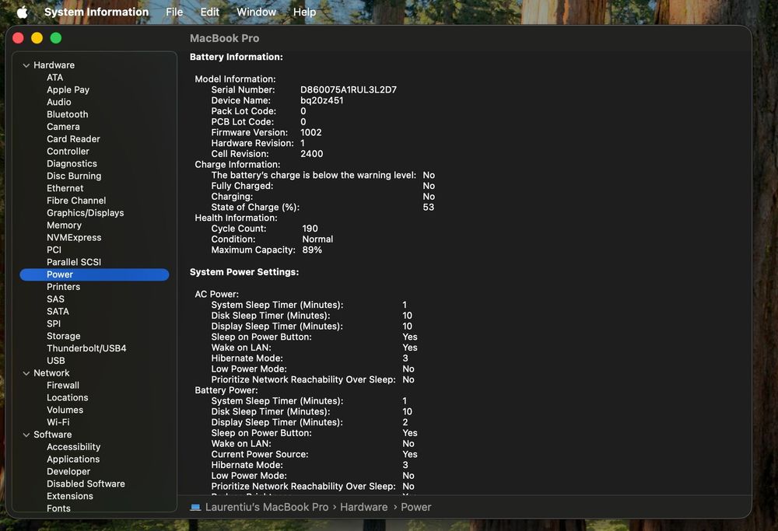Screen dimensions: 778x531
Task: Select Accessibility under Software
Action: click(x=73, y=447)
